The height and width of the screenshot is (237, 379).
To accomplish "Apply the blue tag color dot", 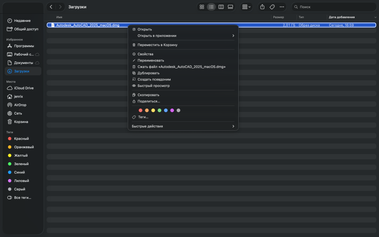I will [x=166, y=110].
